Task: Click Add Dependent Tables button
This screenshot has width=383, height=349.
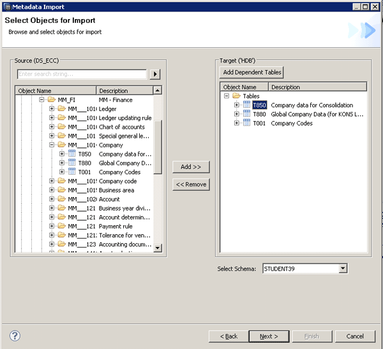Action: tap(252, 72)
